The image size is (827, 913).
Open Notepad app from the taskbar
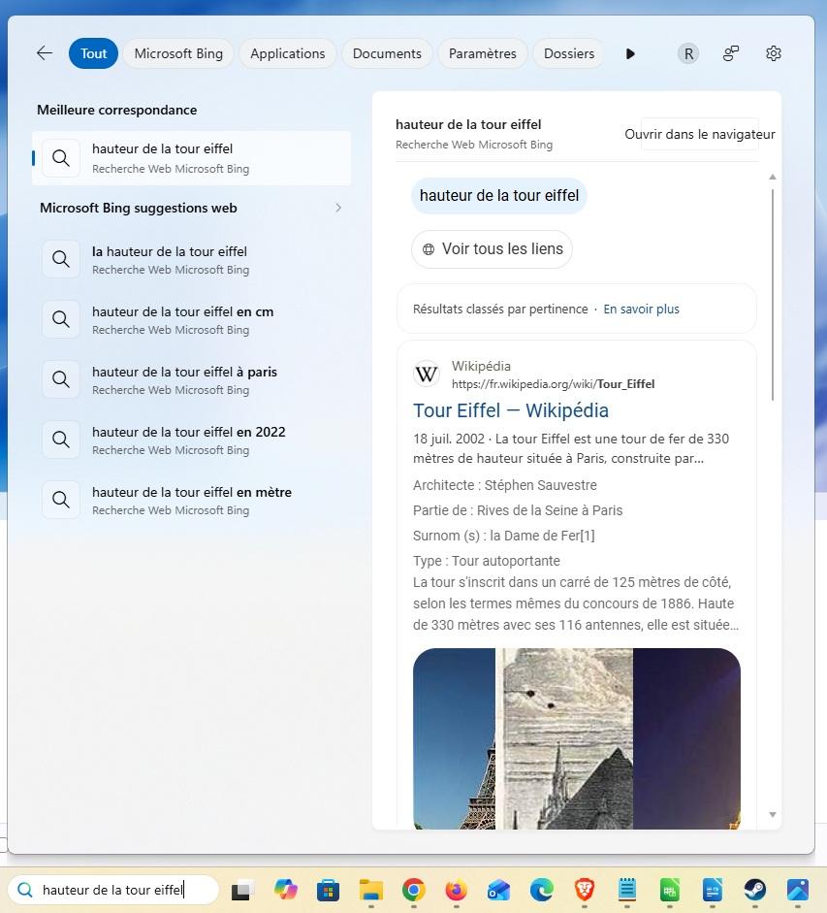[x=627, y=890]
